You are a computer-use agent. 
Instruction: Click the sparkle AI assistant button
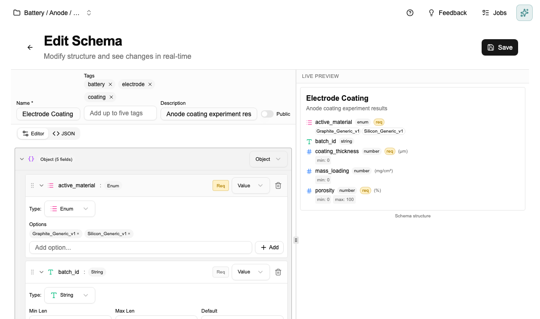524,13
